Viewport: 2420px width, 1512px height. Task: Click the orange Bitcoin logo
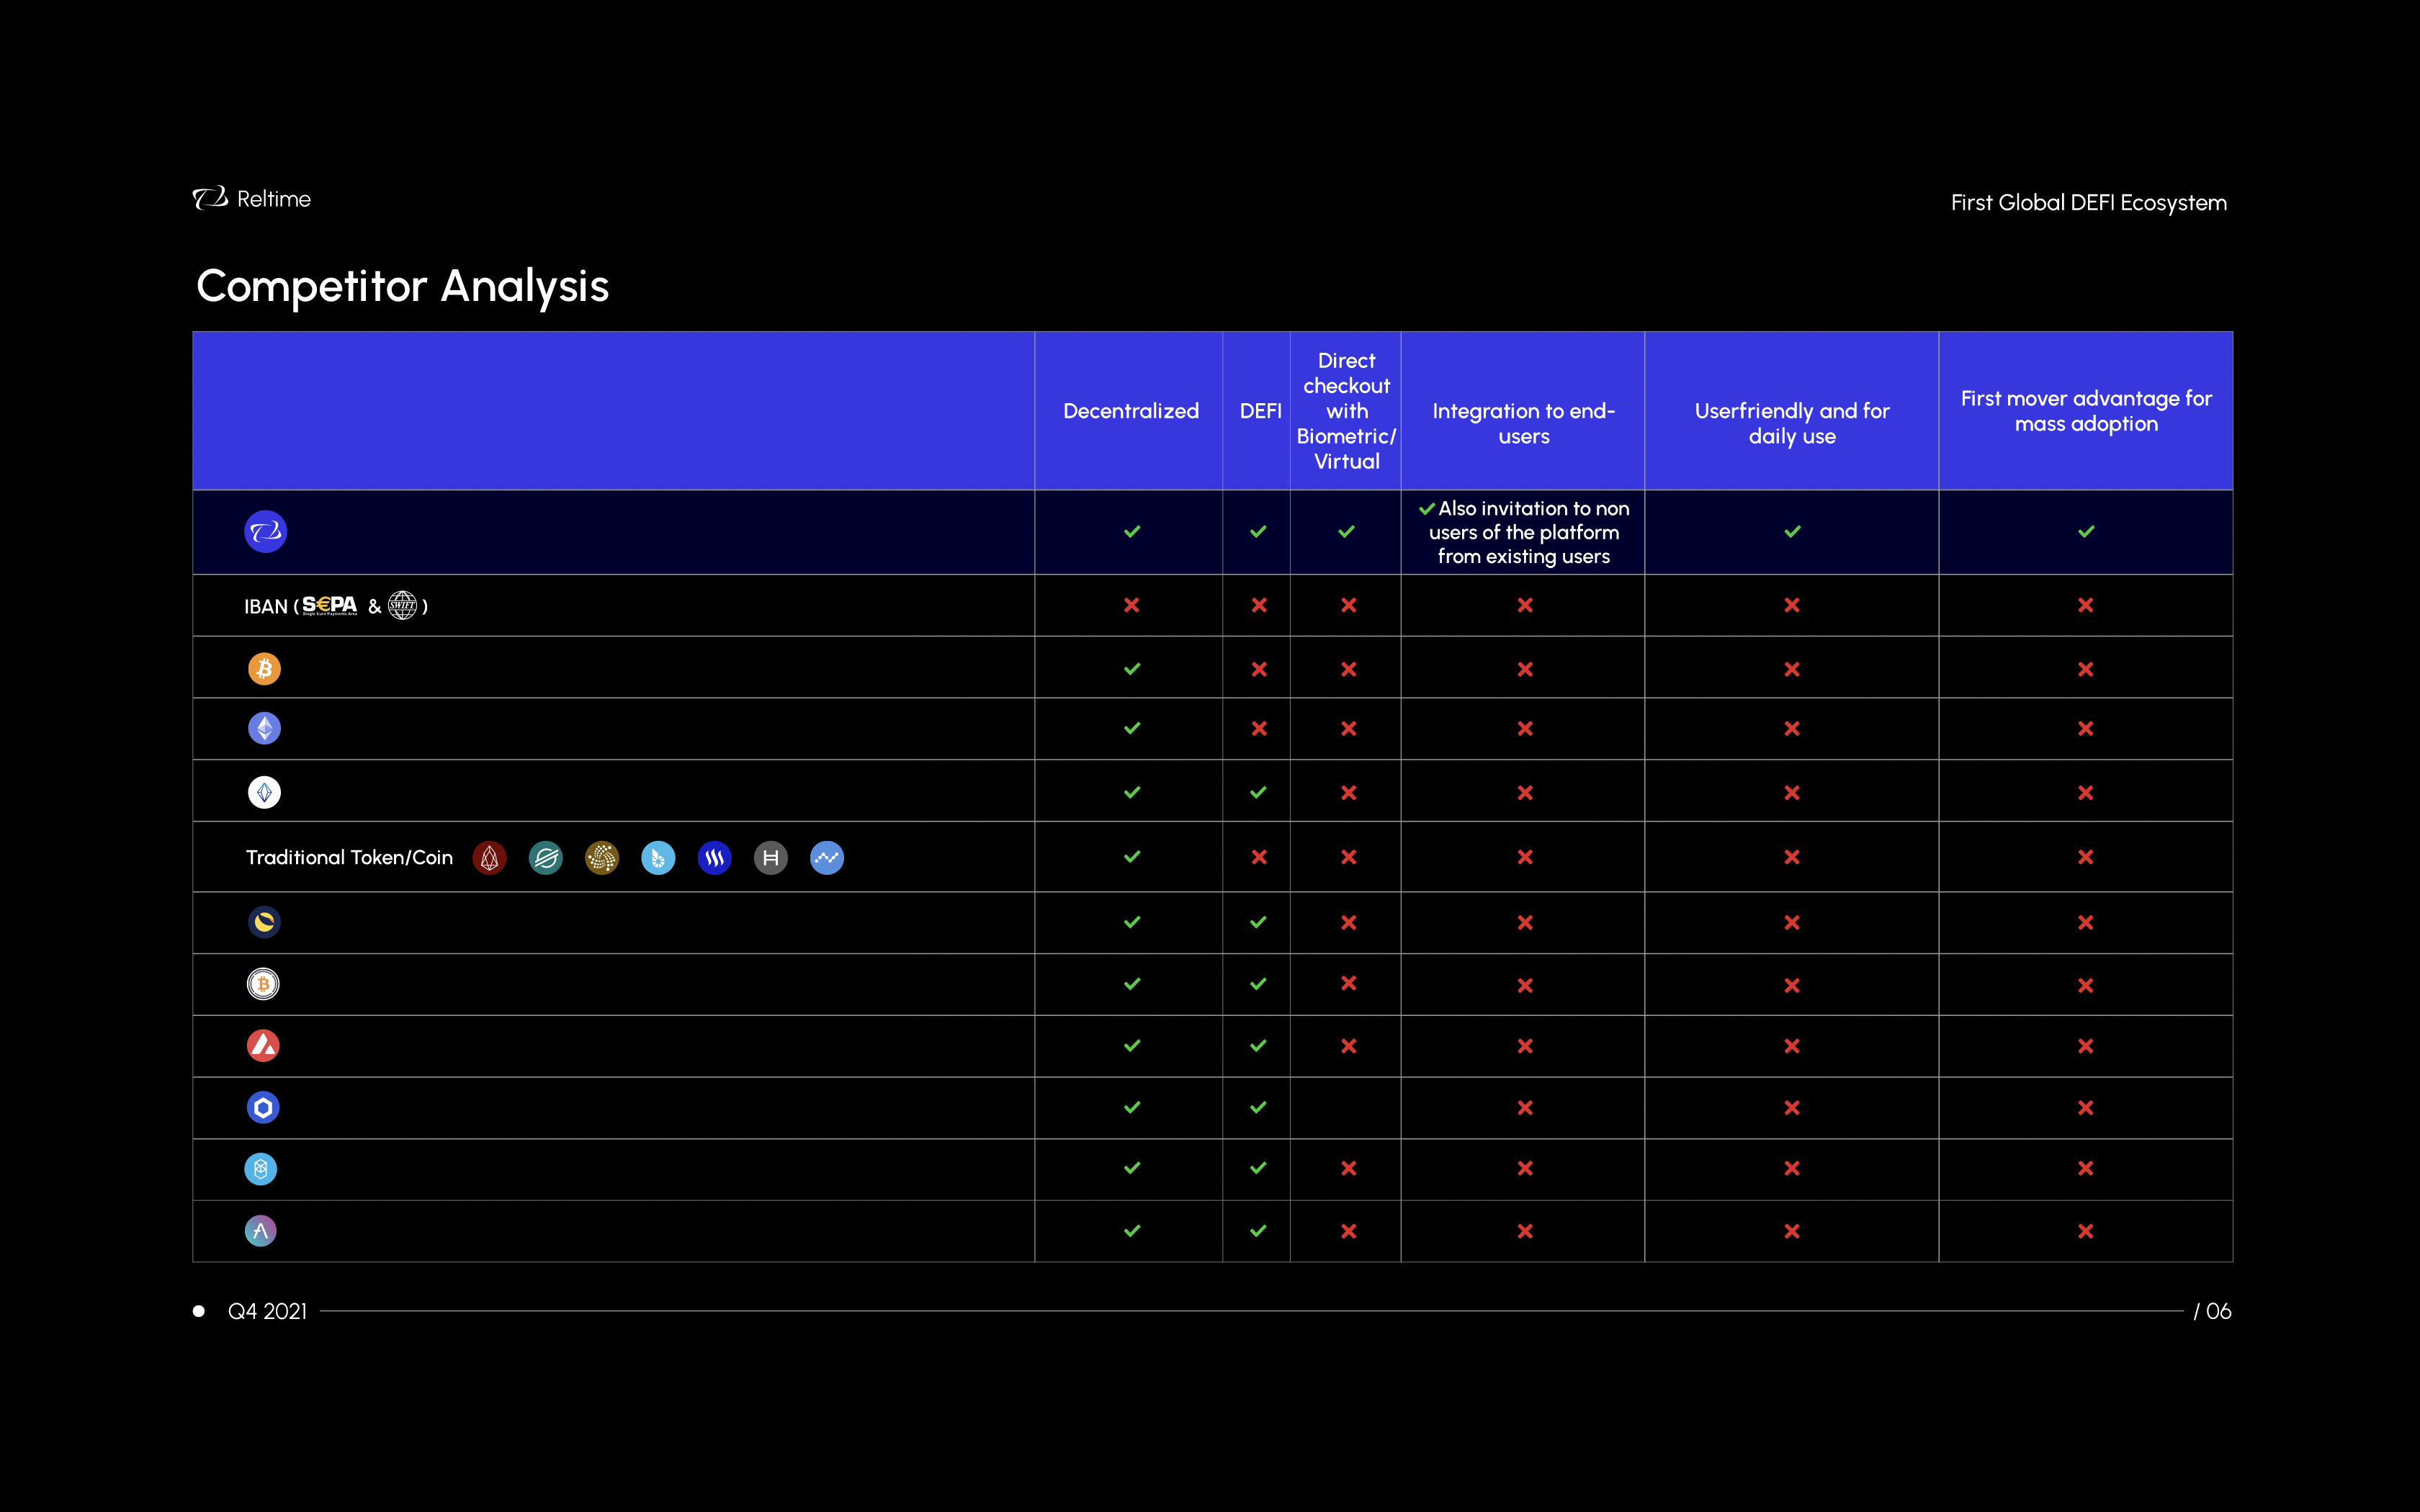264,669
